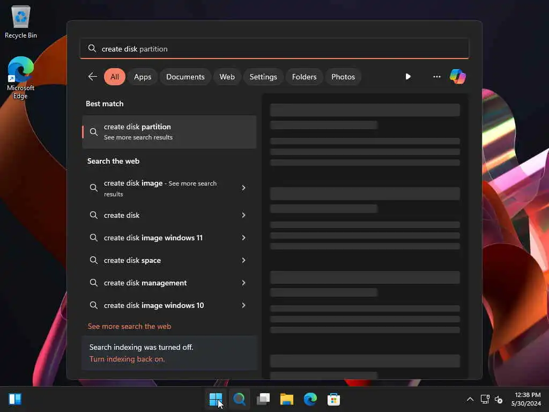Switch to the Photos filter

(343, 77)
